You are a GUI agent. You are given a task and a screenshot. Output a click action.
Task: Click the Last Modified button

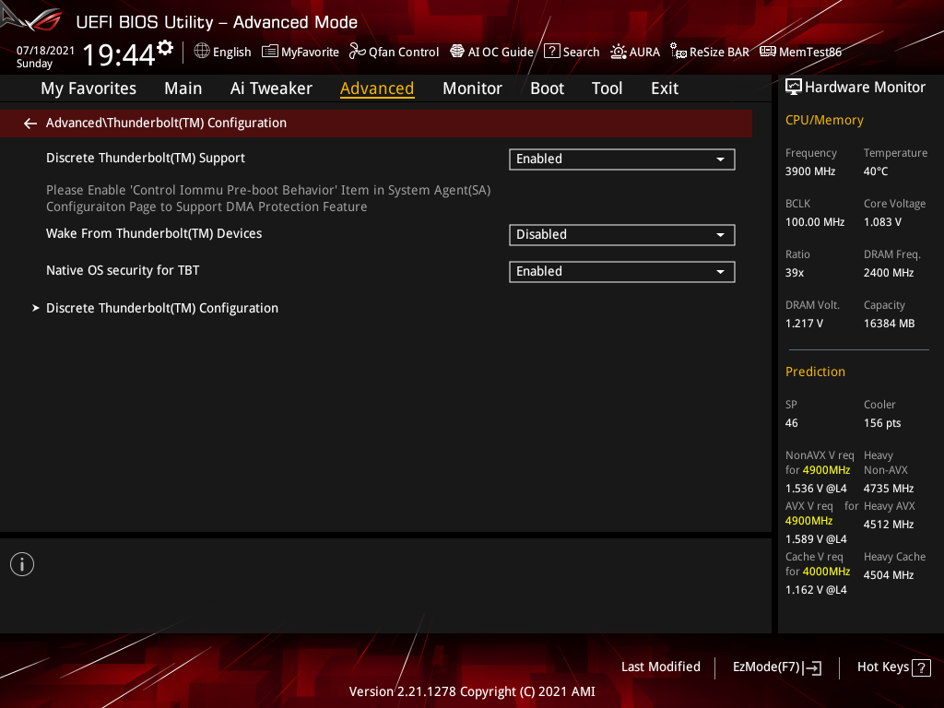pyautogui.click(x=660, y=667)
